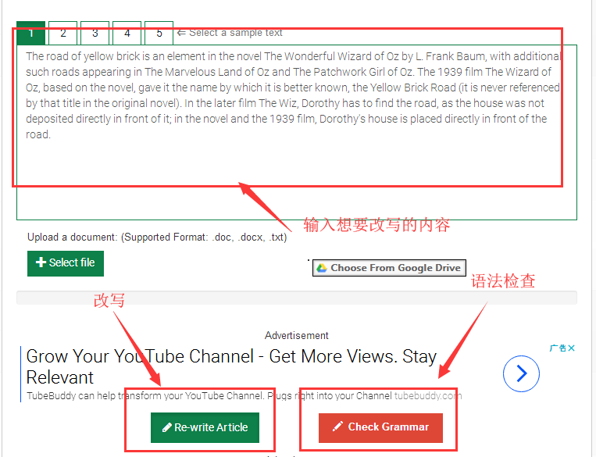Click the plus icon on Select file
Viewport: 596px width, 457px height.
pyautogui.click(x=41, y=263)
